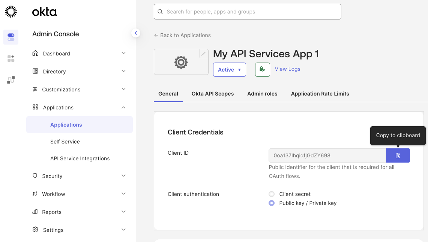Go Back to Applications

click(182, 35)
